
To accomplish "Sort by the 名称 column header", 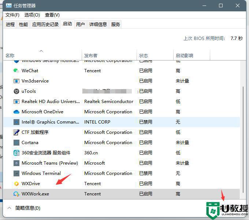I will 10,55.
